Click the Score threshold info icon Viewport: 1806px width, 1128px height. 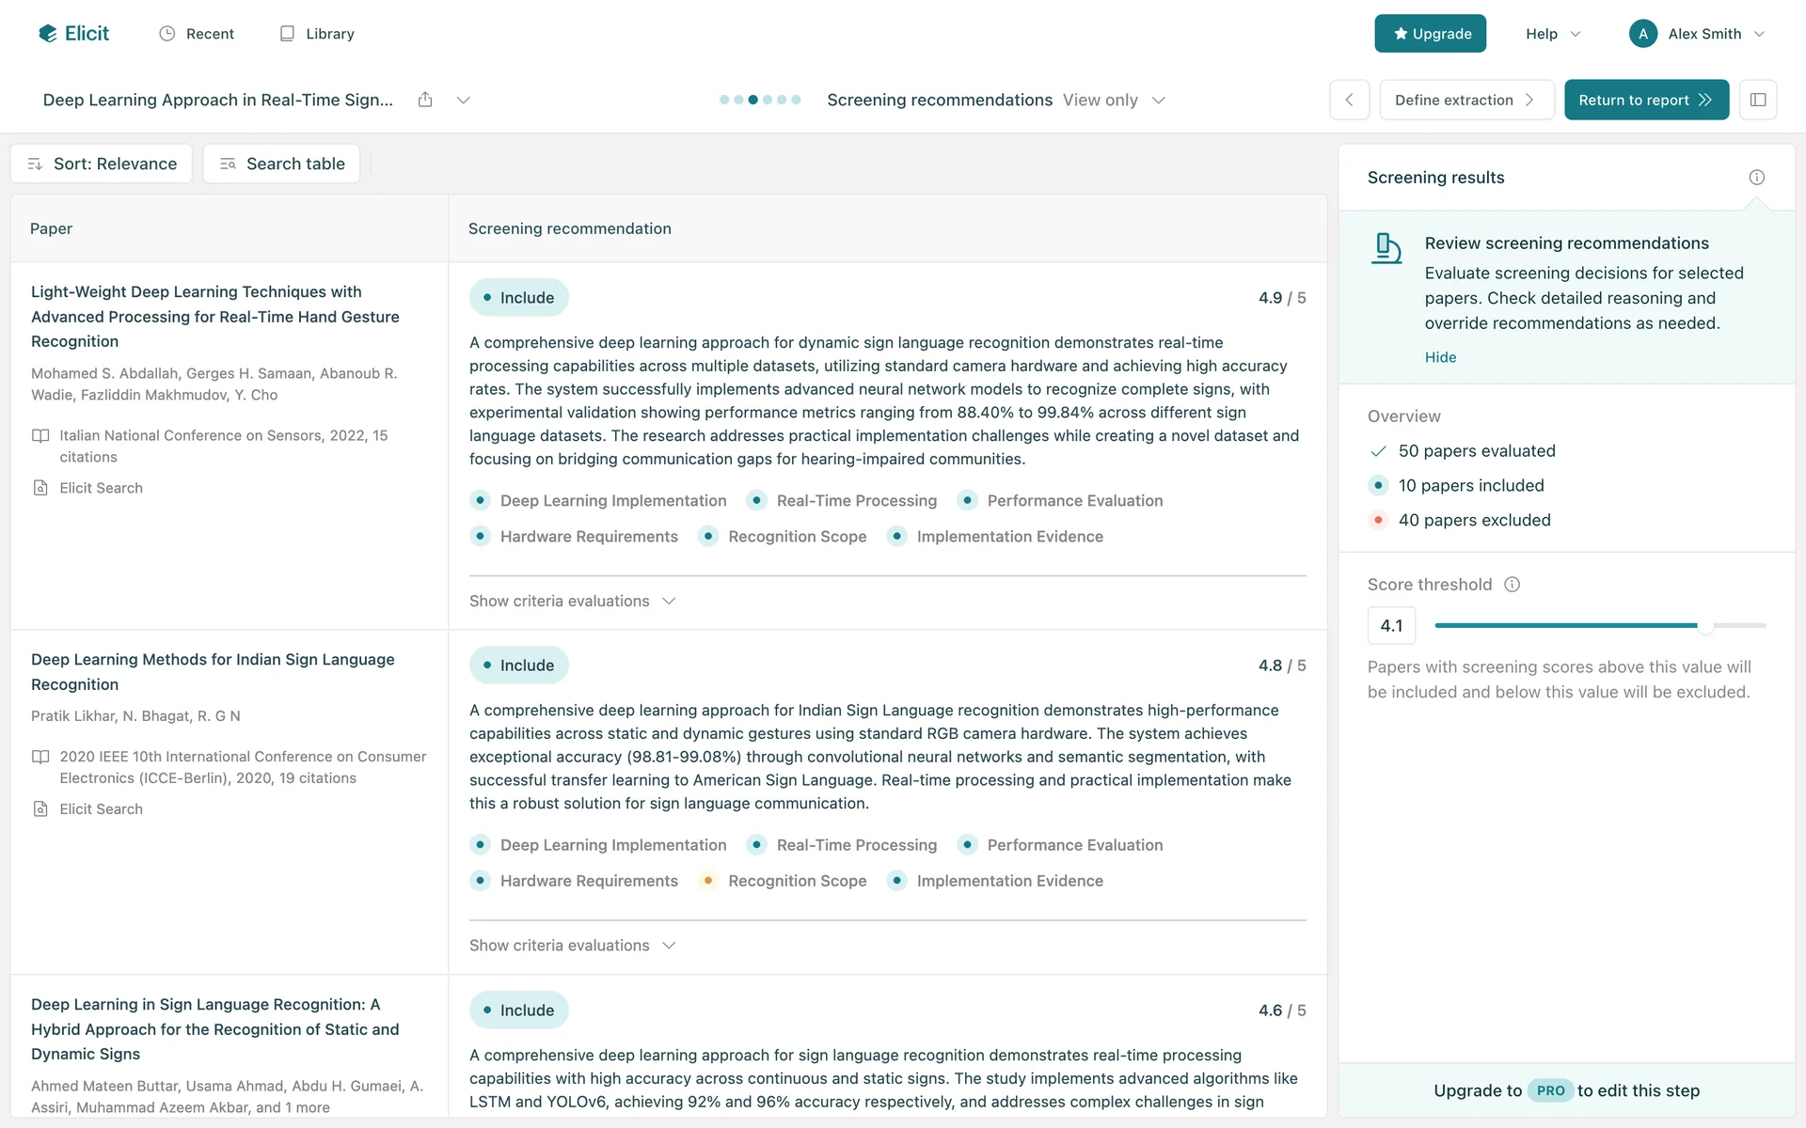click(1512, 585)
